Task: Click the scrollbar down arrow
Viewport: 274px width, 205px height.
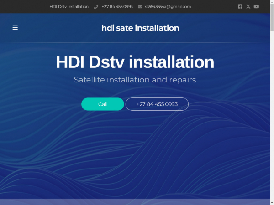Action: click(x=272, y=204)
